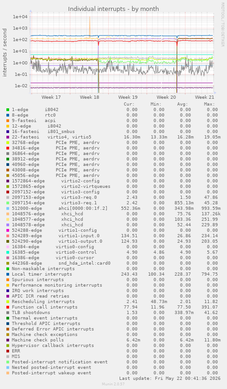This screenshot has height=389, width=227.
Task: Click the light blue swatch for ahci interrupt
Action: click(x=8, y=208)
